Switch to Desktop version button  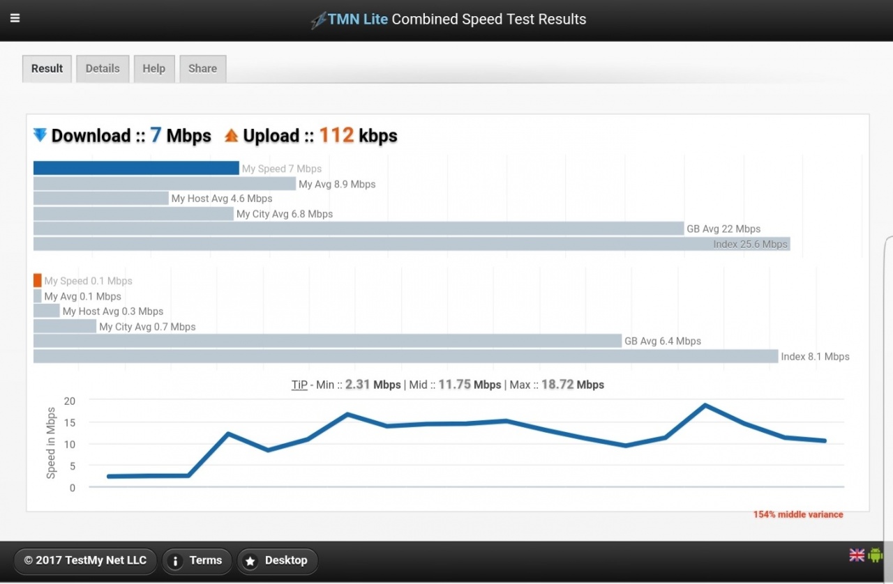point(277,560)
